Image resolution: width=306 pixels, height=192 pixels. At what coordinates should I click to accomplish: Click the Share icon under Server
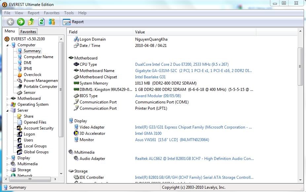click(x=19, y=116)
